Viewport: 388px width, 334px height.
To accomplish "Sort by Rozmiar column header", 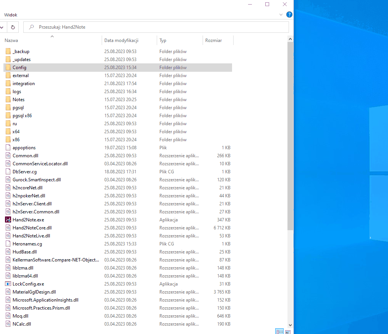I will [213, 40].
